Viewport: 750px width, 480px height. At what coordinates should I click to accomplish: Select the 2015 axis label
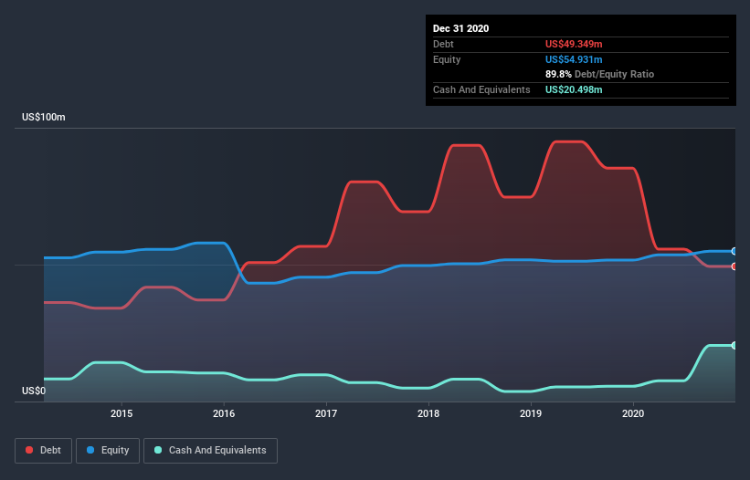[121, 413]
